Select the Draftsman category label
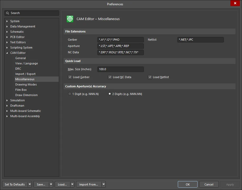This screenshot has width=242, height=190. [x=17, y=106]
